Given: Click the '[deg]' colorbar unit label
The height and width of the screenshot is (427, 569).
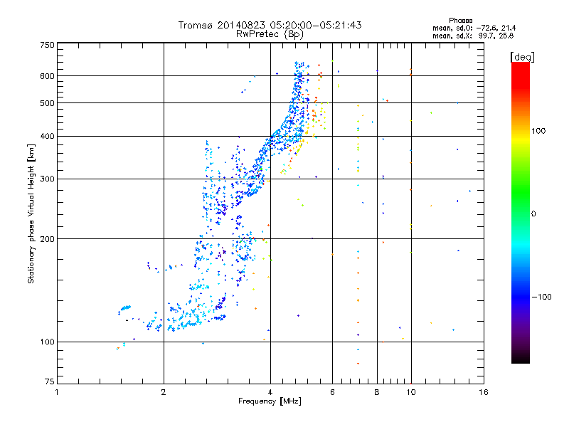Looking at the screenshot, I should (x=522, y=57).
